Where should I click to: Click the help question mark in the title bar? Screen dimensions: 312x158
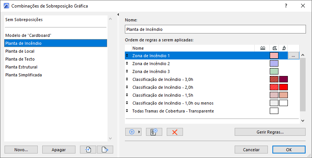[x=286, y=6]
